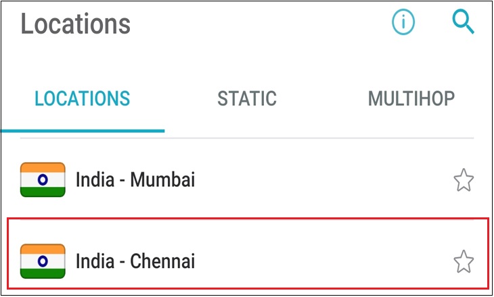494x297 pixels.
Task: Click the blue chakra on Mumbai's flag
Action: pyautogui.click(x=43, y=180)
